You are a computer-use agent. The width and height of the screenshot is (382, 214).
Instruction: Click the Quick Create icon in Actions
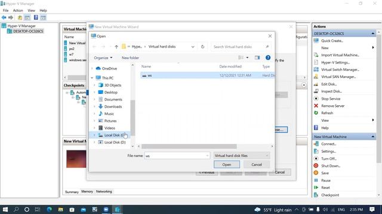[316, 40]
